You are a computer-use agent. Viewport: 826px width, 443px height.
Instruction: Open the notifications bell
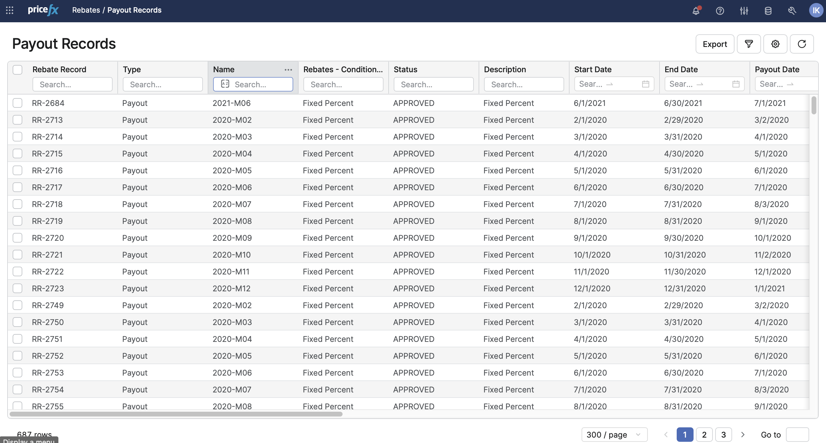click(x=695, y=11)
